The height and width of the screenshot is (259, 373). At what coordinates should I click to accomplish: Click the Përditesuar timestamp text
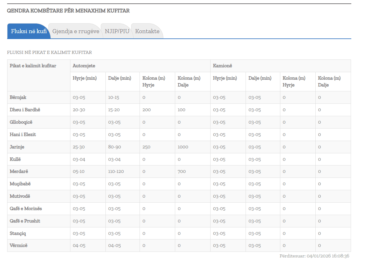[x=314, y=256]
